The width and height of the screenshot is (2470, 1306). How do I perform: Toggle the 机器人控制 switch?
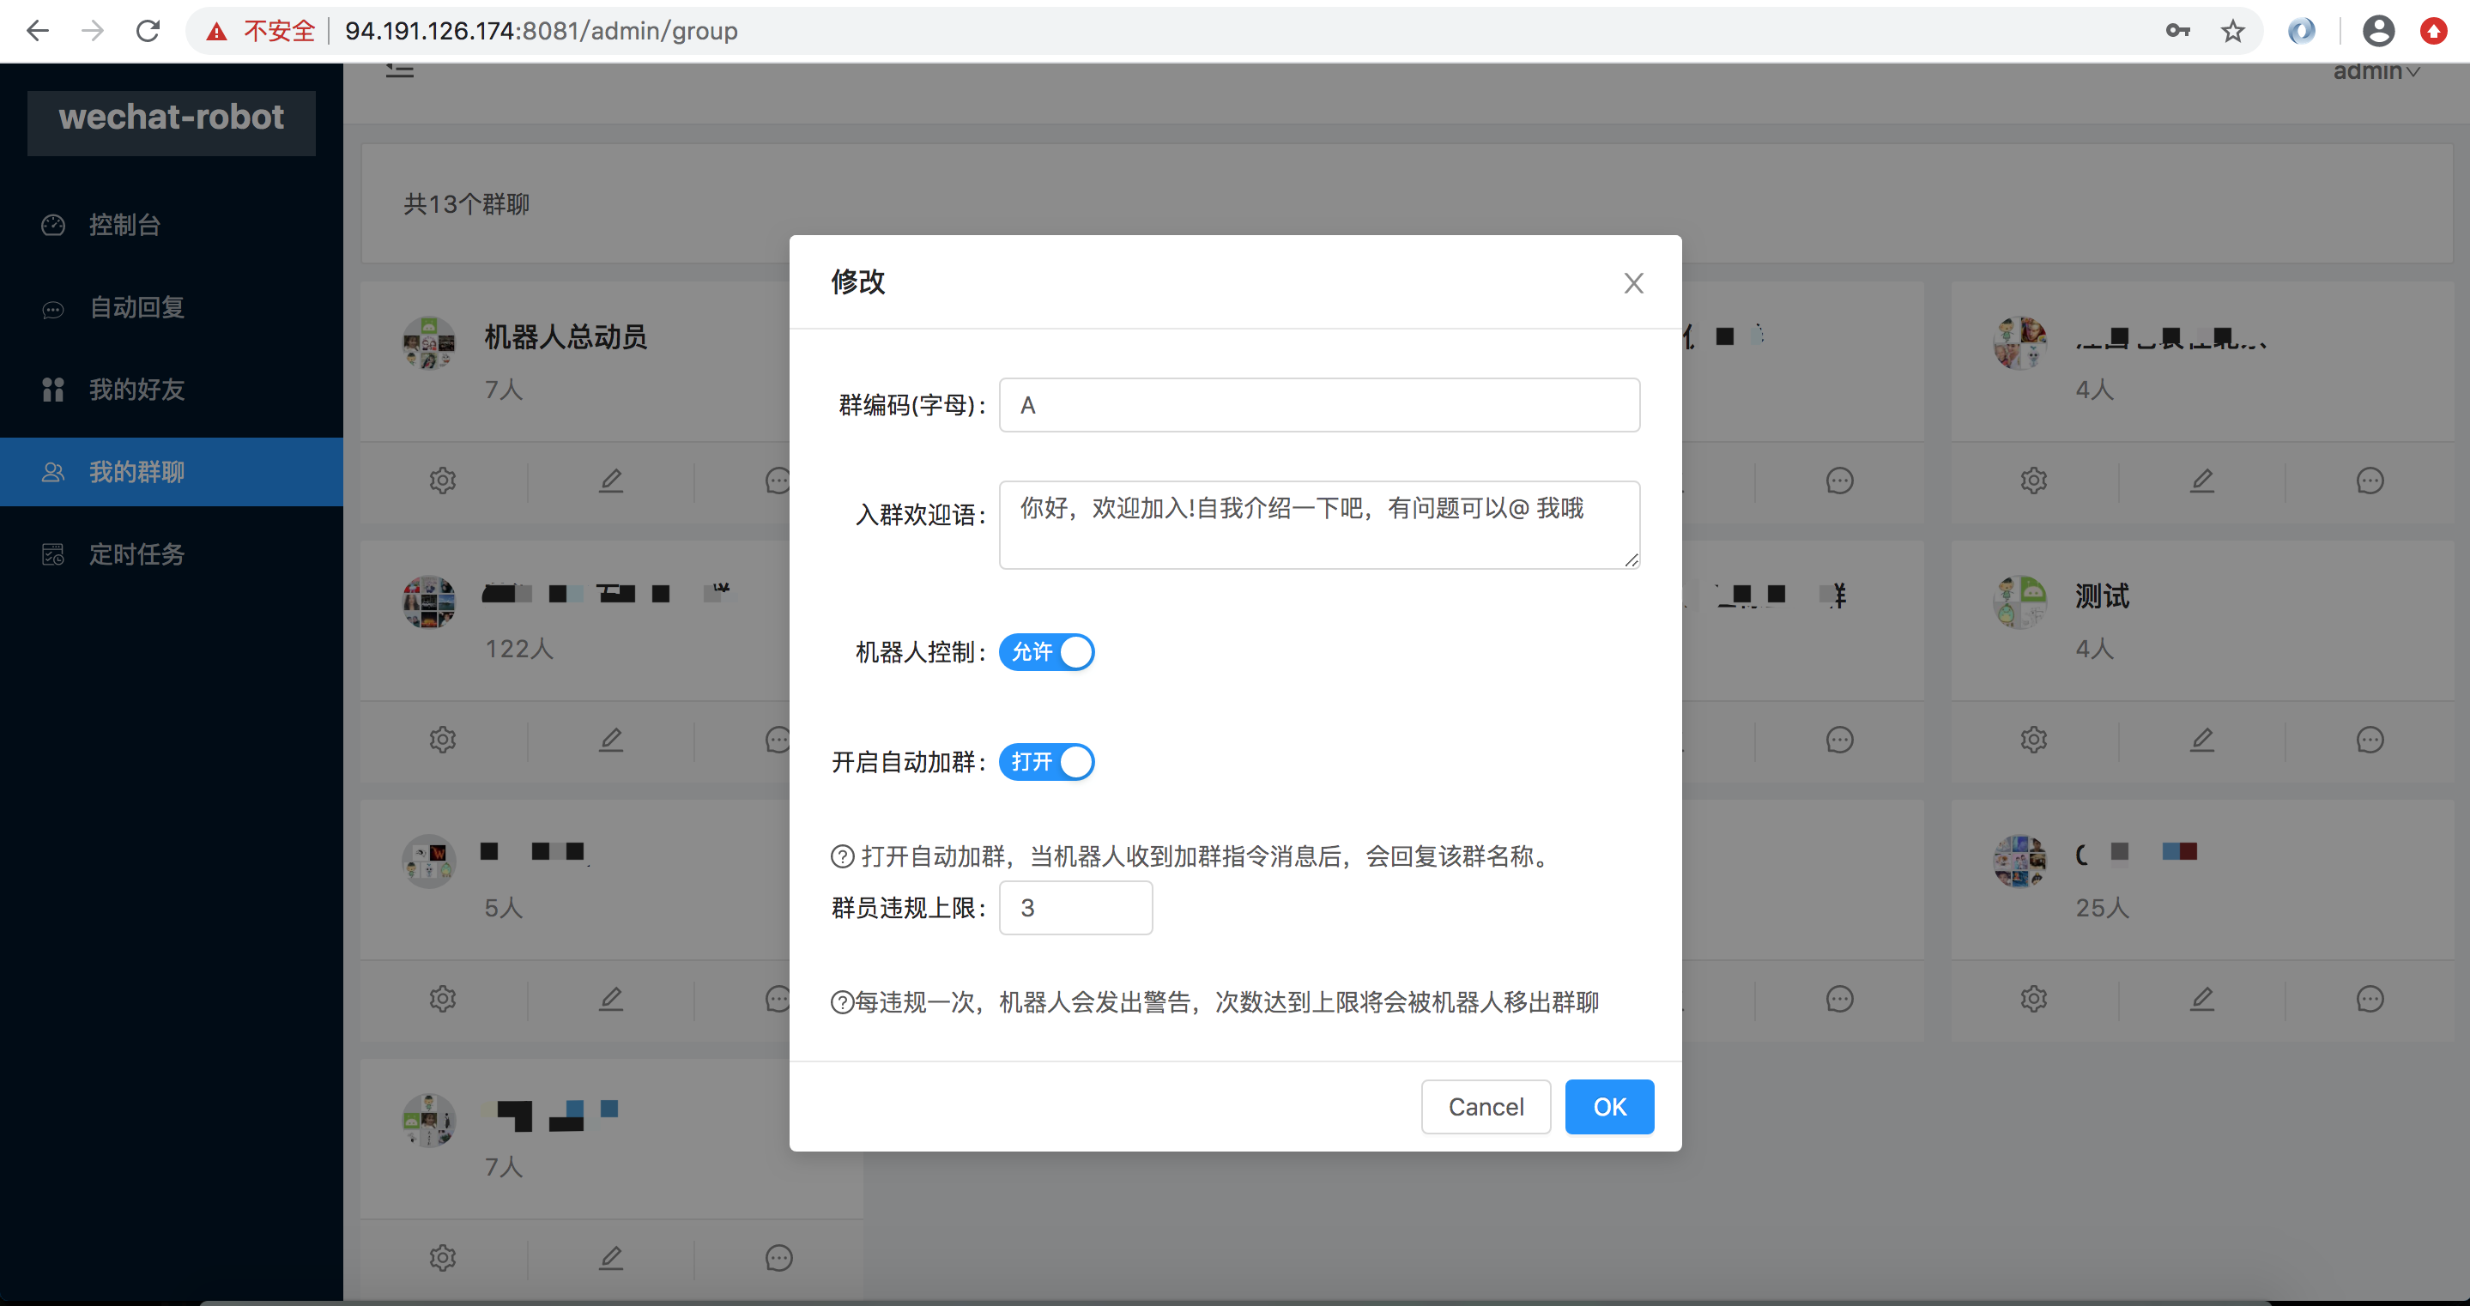pos(1046,652)
